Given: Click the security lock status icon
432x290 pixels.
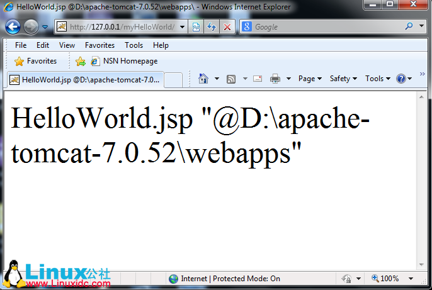Looking at the screenshot, I should point(346,279).
